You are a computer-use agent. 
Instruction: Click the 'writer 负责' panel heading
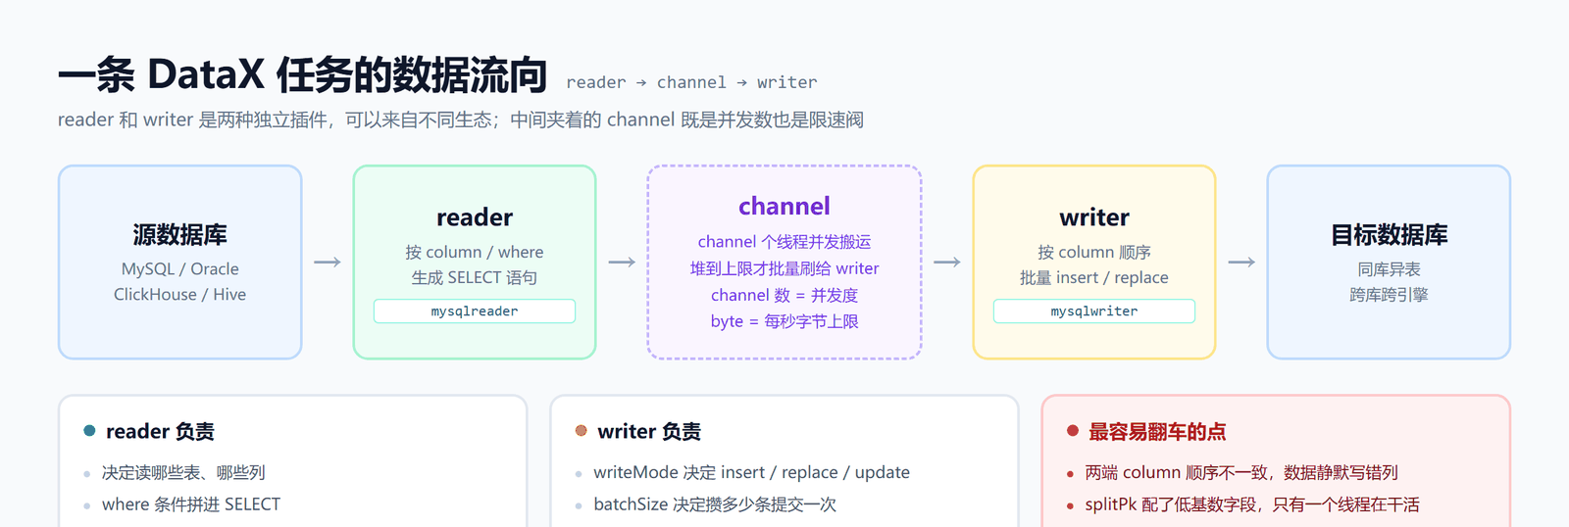(649, 431)
